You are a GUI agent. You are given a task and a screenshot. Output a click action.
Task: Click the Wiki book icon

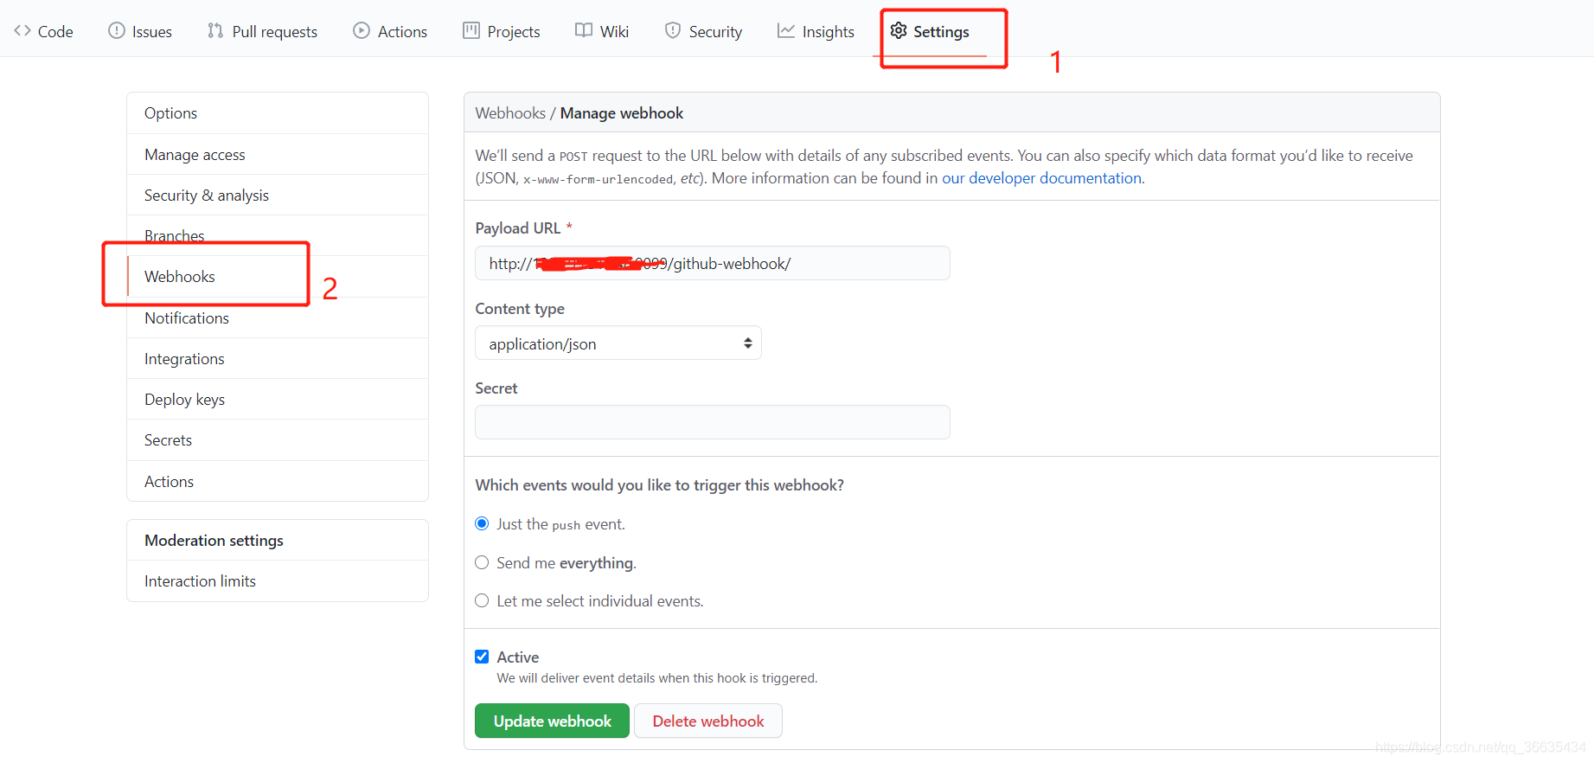coord(584,31)
